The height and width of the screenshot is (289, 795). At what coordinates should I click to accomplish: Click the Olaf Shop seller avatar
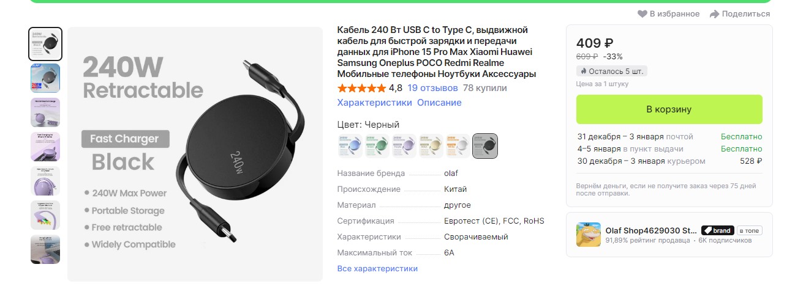pos(589,235)
